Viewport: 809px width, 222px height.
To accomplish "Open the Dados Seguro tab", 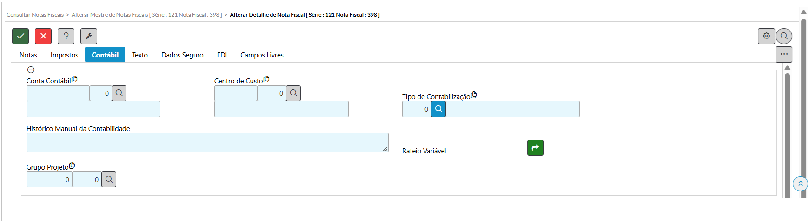I will point(182,55).
